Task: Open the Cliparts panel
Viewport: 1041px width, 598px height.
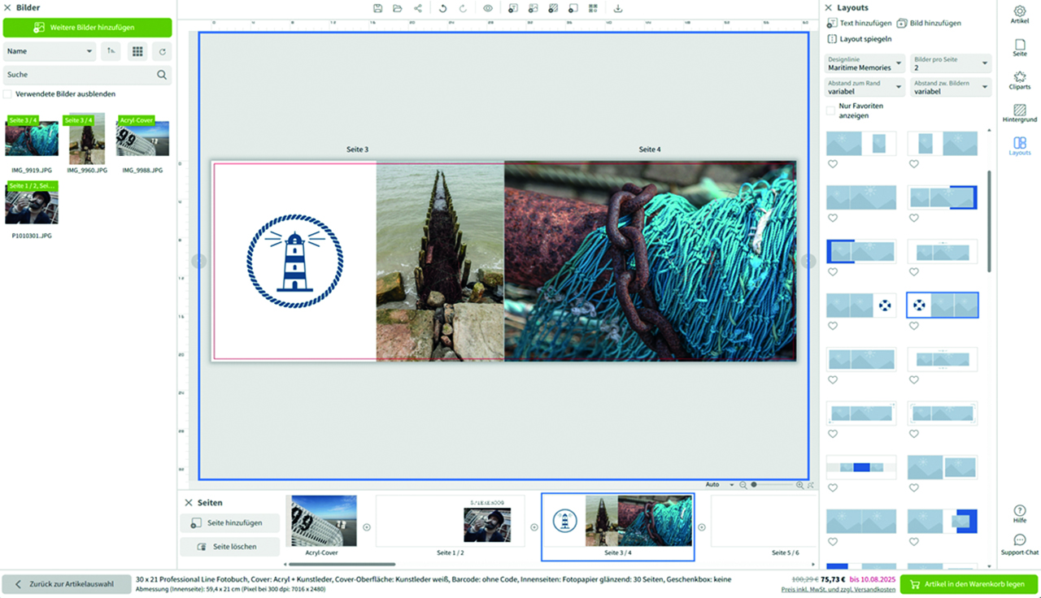Action: point(1019,80)
